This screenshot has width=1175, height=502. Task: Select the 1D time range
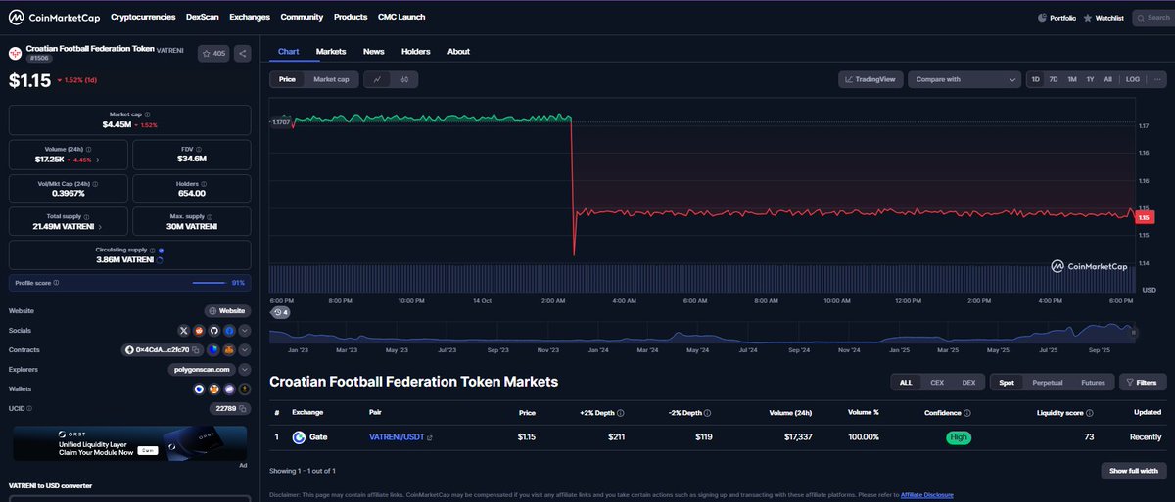[x=1035, y=79]
